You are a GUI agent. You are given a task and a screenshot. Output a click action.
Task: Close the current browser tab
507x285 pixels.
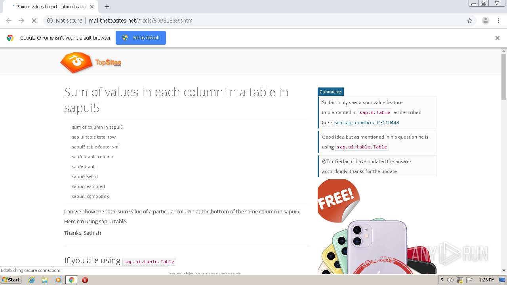point(92,7)
